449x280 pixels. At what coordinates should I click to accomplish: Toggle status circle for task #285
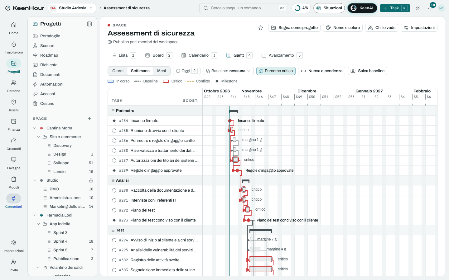[114, 131]
